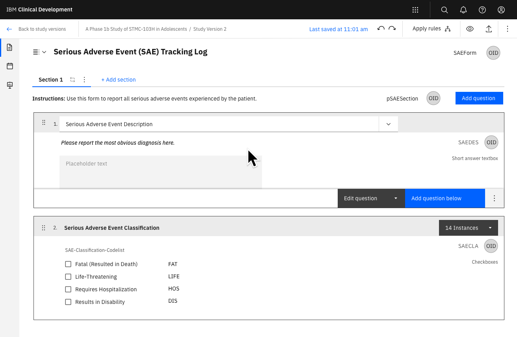Click the LIFE code value

174,276
